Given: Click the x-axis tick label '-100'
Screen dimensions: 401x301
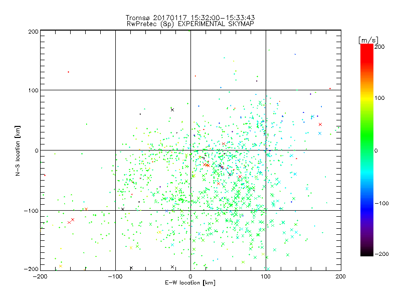Looking at the screenshot, I should pos(115,276).
